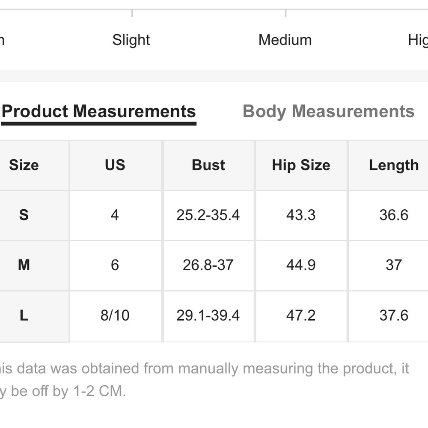Viewport: 428px width, 428px height.
Task: Select the US column header
Action: 115,165
